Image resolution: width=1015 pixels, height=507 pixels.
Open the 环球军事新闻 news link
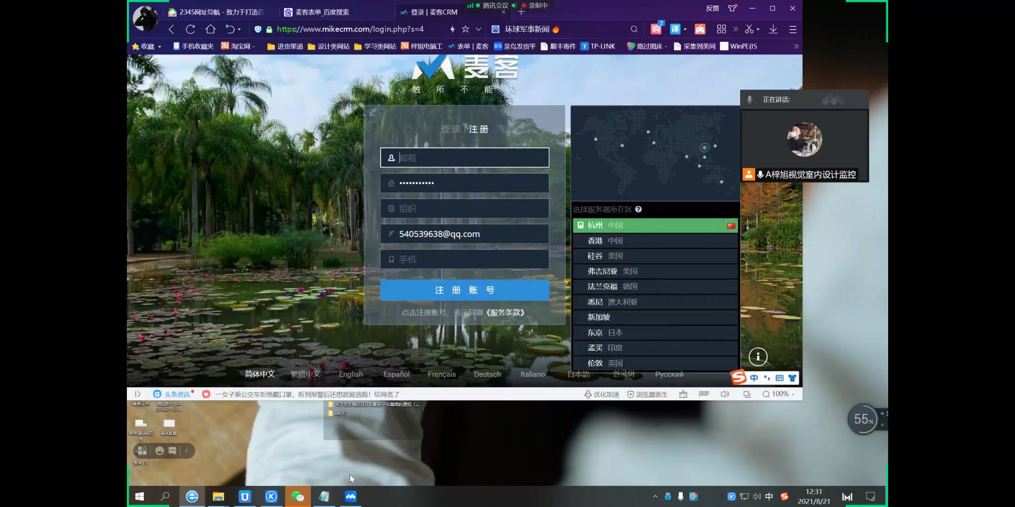coord(527,29)
